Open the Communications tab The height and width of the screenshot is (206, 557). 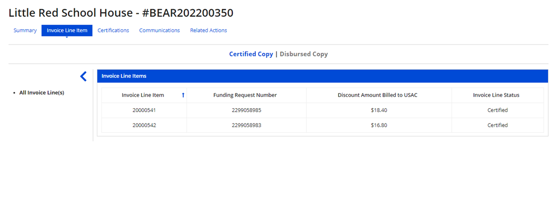[x=159, y=31]
